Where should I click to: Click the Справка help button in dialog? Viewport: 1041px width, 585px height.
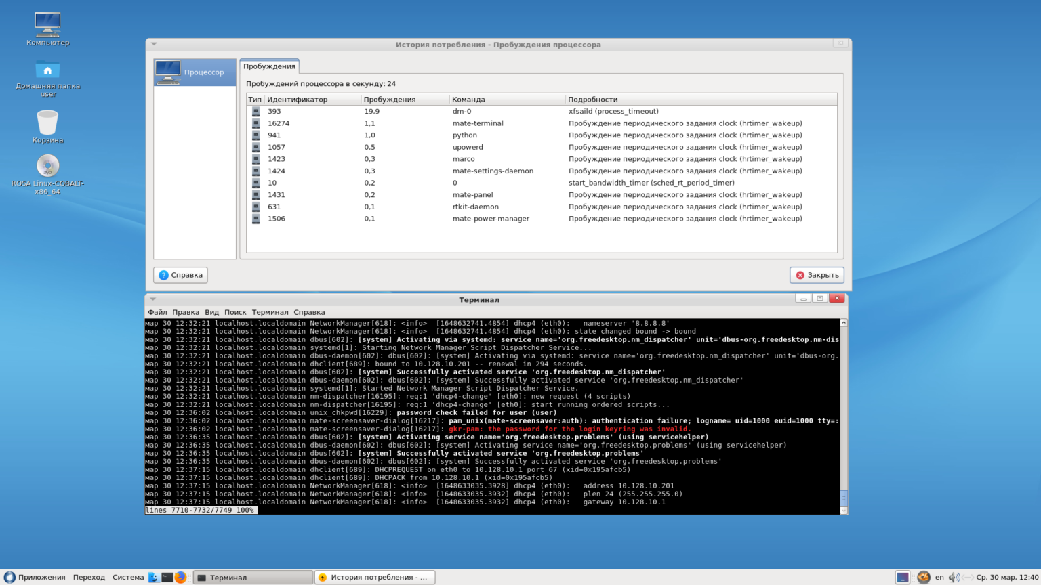click(x=180, y=275)
